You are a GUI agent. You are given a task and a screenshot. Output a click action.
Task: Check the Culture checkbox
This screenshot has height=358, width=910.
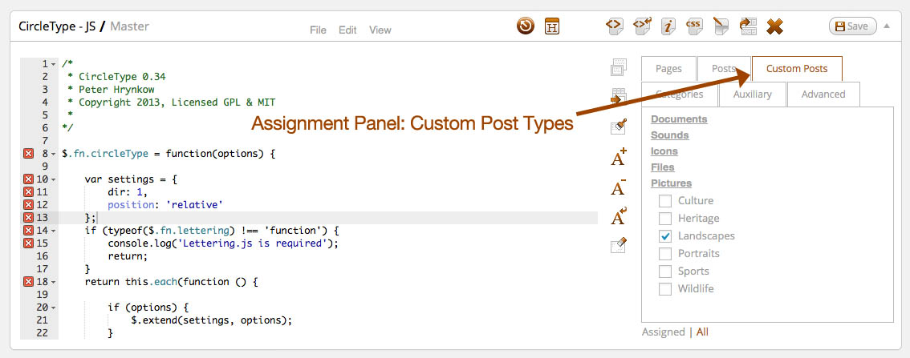[x=665, y=201]
